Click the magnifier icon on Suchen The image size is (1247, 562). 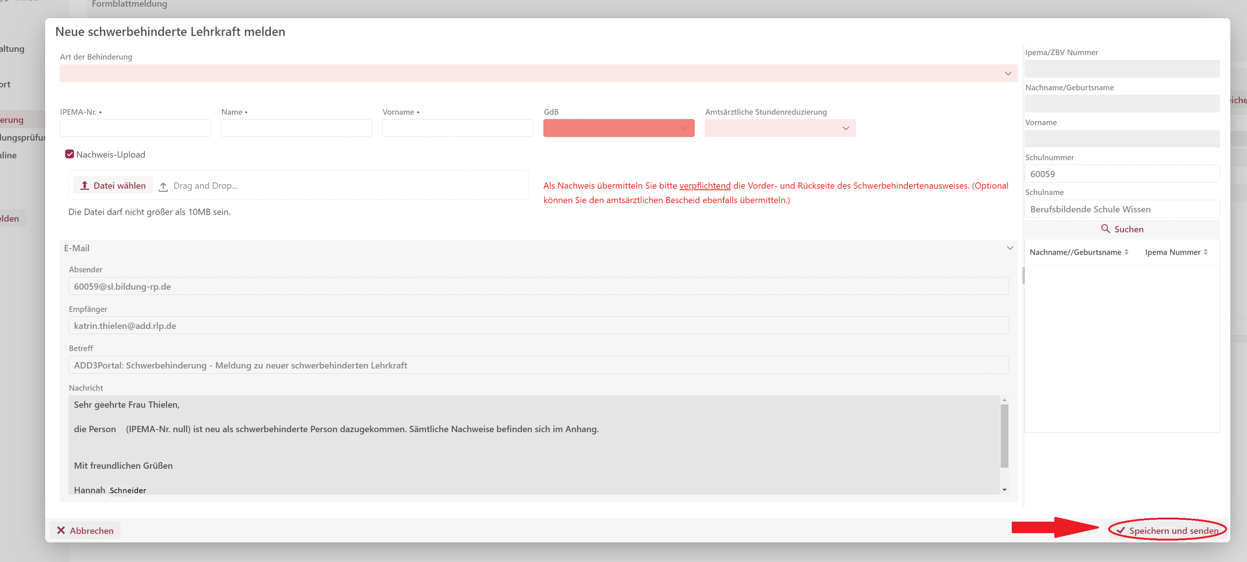(x=1105, y=229)
